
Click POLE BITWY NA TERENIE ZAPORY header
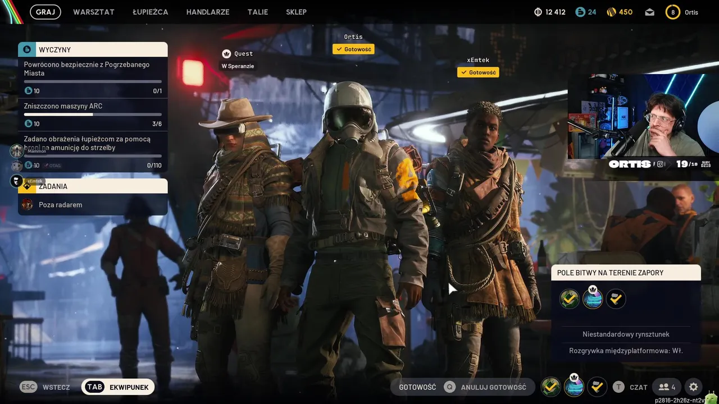click(x=626, y=273)
